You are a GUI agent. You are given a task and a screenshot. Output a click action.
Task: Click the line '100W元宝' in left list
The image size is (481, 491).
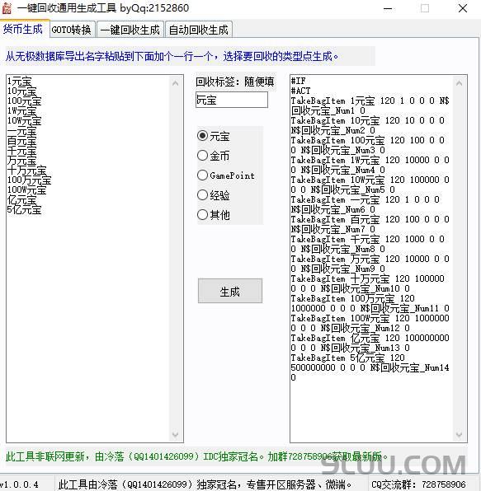coord(27,189)
